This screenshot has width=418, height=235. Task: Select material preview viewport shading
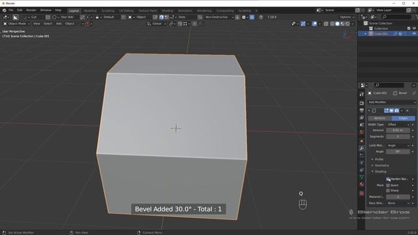[x=342, y=23]
